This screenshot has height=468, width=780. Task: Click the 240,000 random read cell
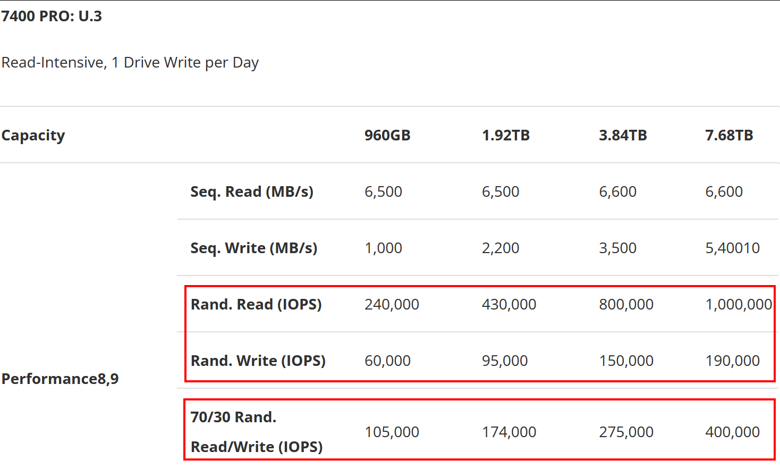pyautogui.click(x=392, y=304)
